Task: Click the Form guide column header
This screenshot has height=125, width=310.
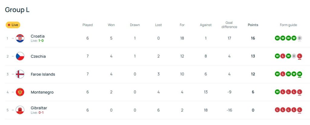Action: click(x=288, y=25)
